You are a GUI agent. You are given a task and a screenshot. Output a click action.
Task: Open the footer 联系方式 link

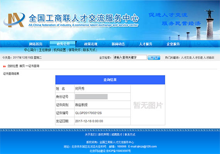[x=130, y=134]
